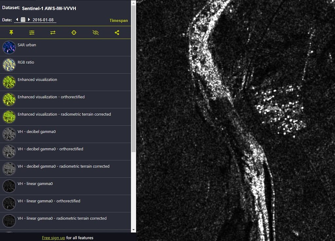Click the Enhanced visualization green preview swatch
Viewport: 335px width, 241px height.
pyautogui.click(x=9, y=82)
